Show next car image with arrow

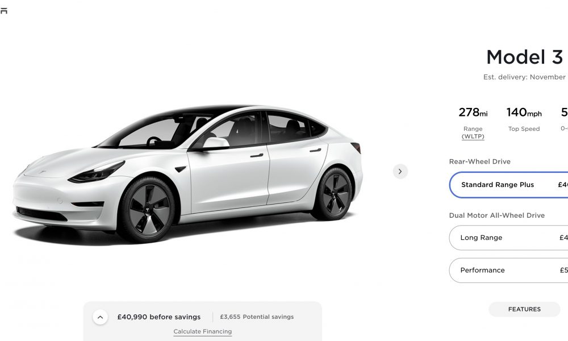pos(400,172)
